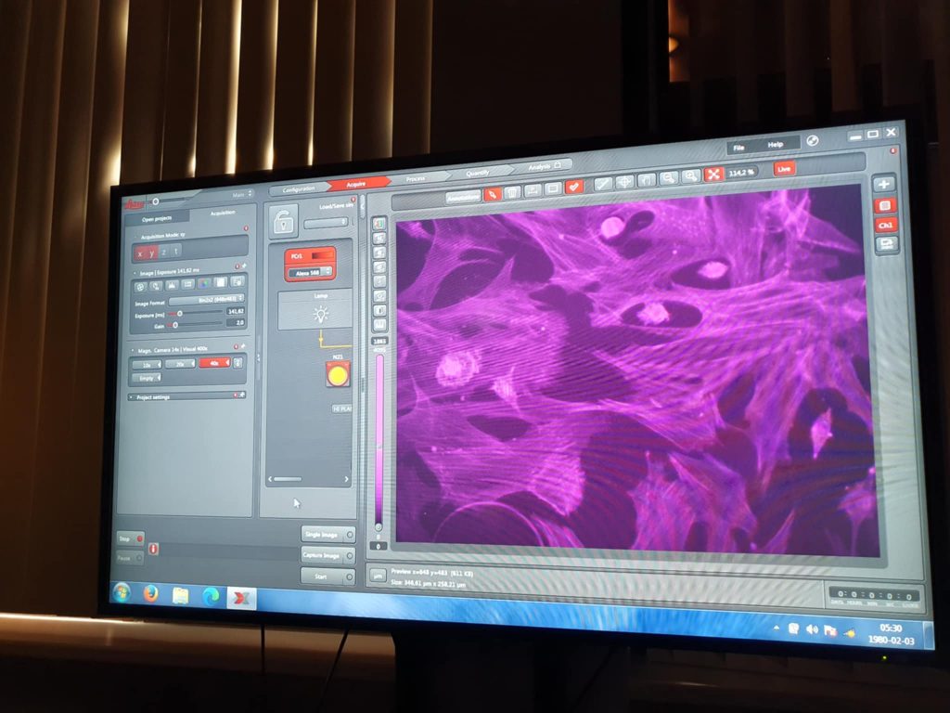Adjust the Exposure slider handle
This screenshot has height=713, width=950.
(x=179, y=314)
